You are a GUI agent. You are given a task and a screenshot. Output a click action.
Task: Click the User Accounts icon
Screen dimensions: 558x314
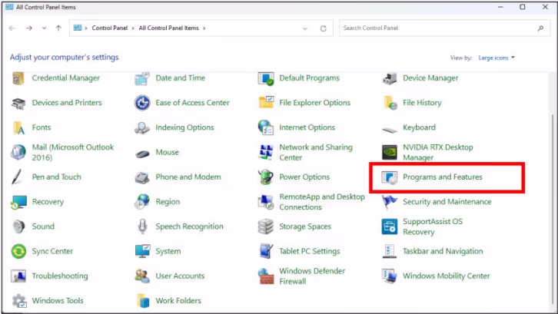point(142,276)
